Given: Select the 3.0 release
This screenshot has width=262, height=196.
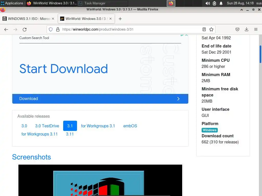Looking at the screenshot, I should (24, 126).
